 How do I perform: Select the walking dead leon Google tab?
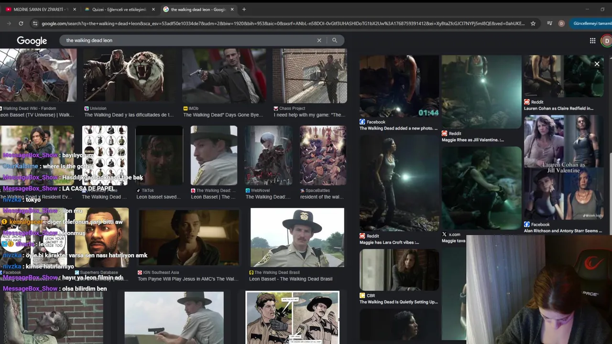(x=198, y=9)
